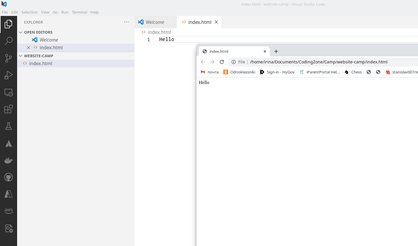Open Explorer more actions ellipsis menu

tap(126, 22)
